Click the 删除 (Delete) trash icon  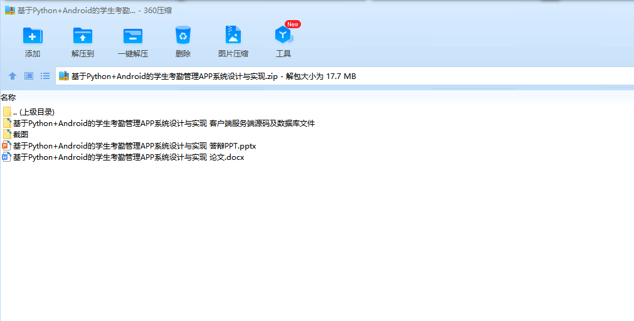(x=182, y=35)
